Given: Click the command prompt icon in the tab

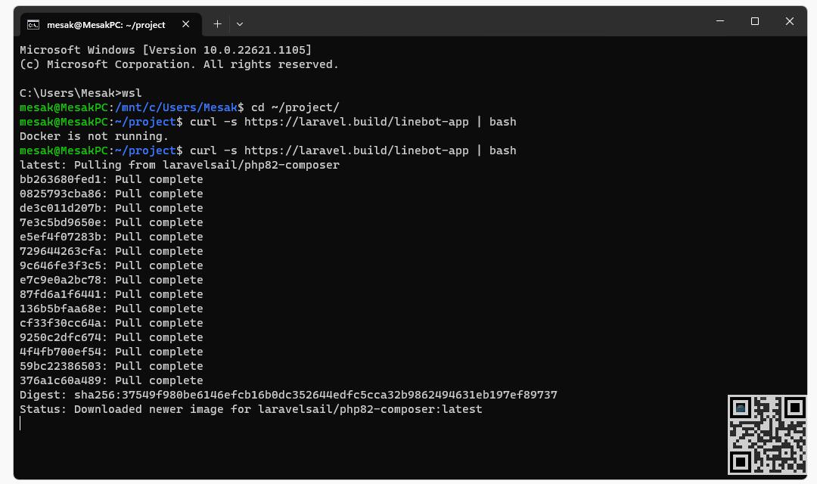Looking at the screenshot, I should point(33,24).
